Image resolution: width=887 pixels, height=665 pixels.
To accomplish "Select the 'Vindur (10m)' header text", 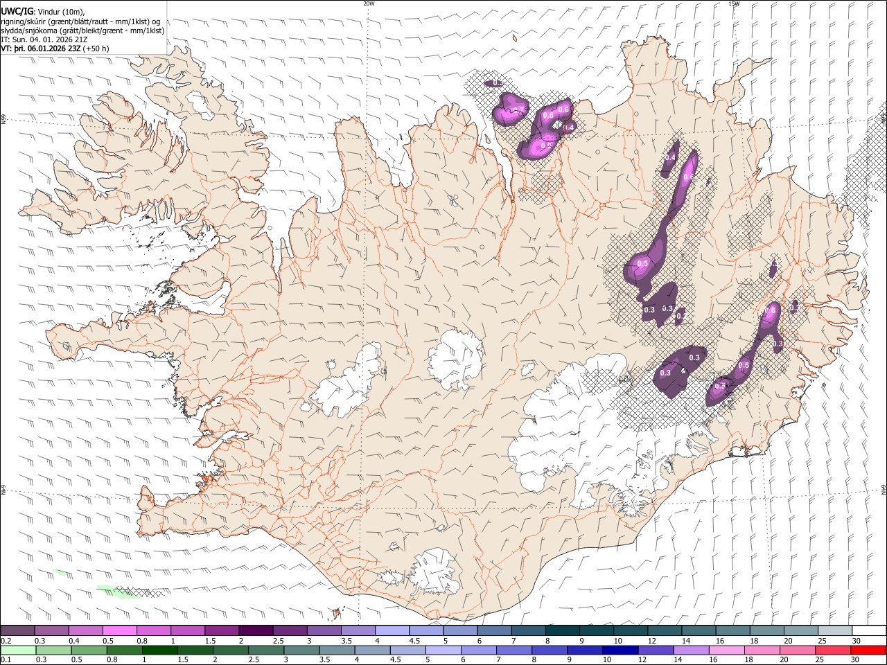I will pyautogui.click(x=60, y=12).
